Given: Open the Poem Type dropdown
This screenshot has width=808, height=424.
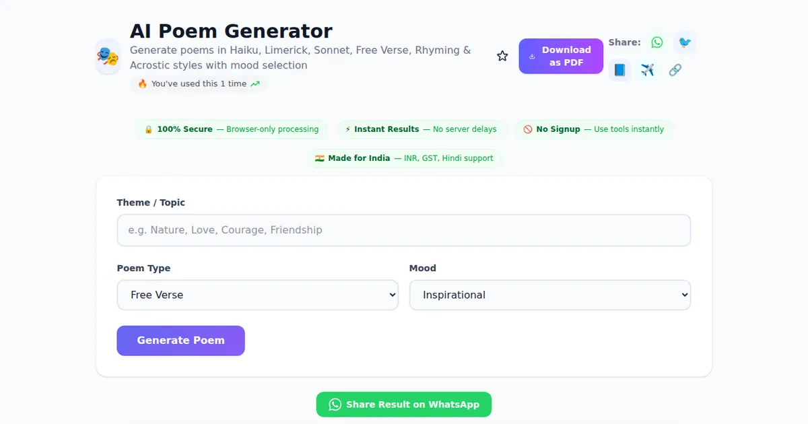Looking at the screenshot, I should tap(258, 295).
